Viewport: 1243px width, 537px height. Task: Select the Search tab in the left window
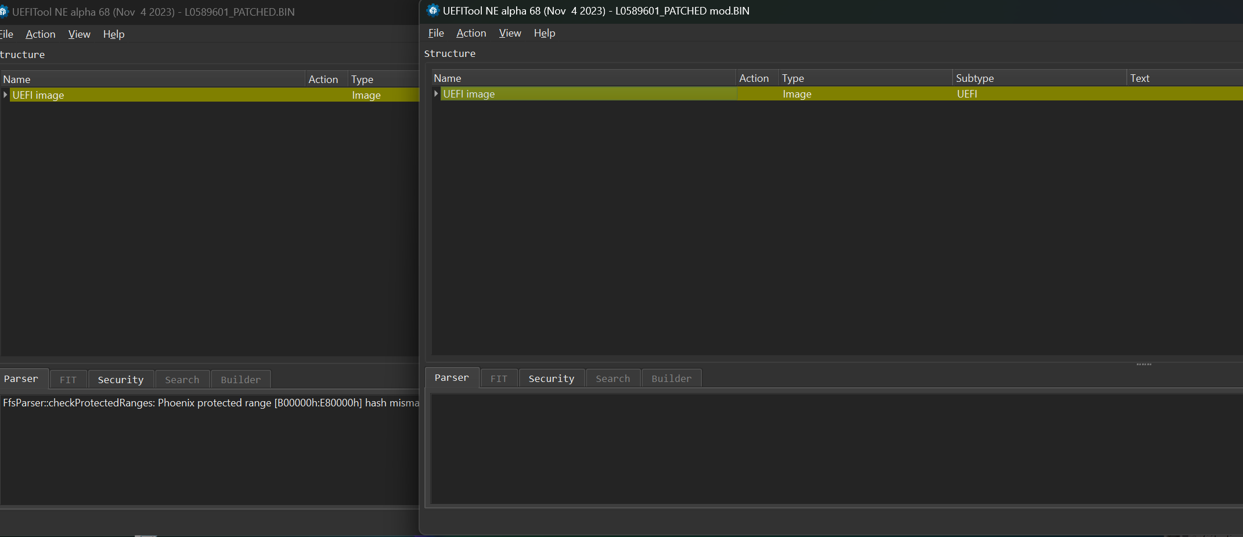coord(182,380)
